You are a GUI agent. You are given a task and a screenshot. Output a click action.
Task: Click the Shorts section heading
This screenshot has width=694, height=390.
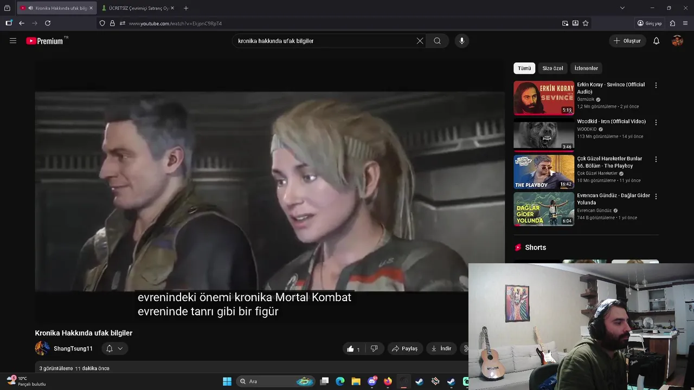(x=535, y=248)
